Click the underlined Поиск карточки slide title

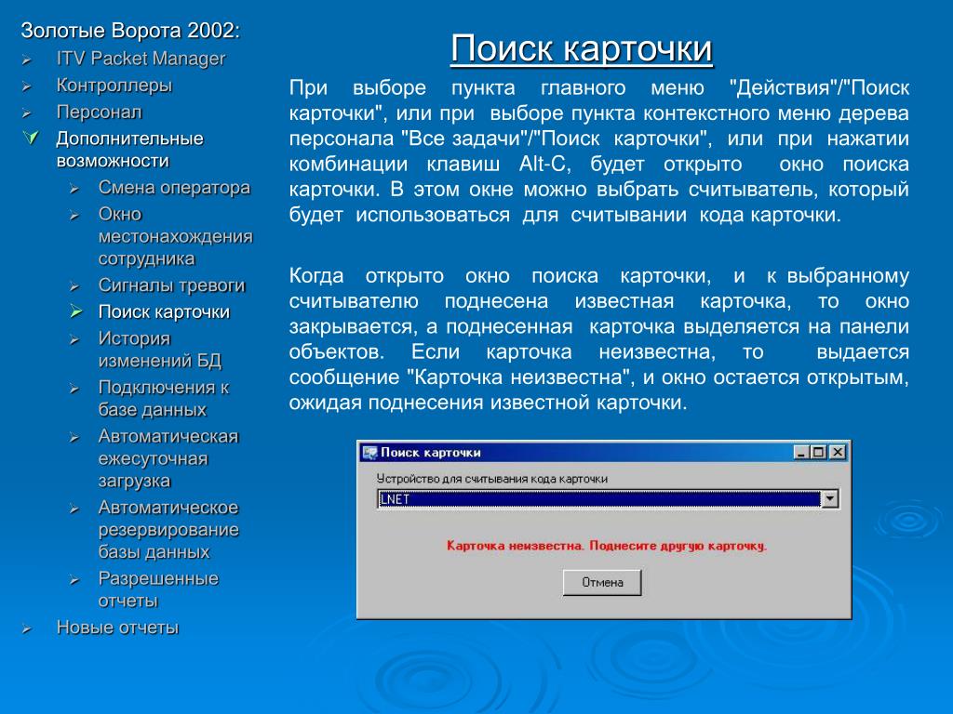[582, 48]
